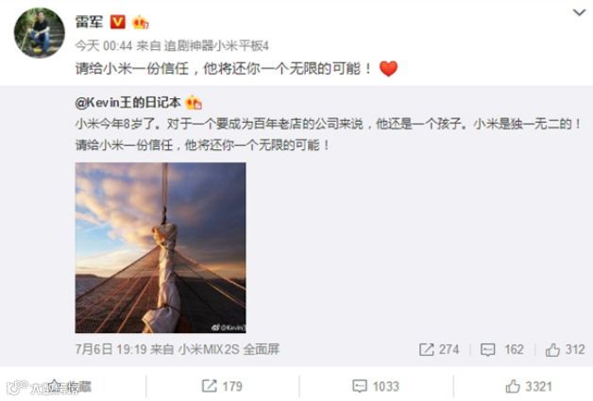Click the red heart emoji

click(x=388, y=69)
